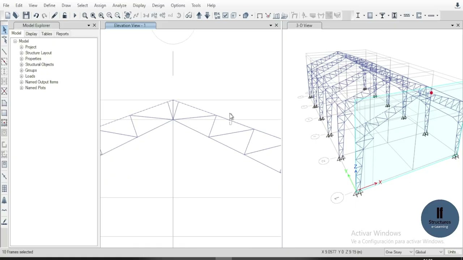Image resolution: width=463 pixels, height=260 pixels.
Task: Open the Analyze menu
Action: tap(119, 5)
